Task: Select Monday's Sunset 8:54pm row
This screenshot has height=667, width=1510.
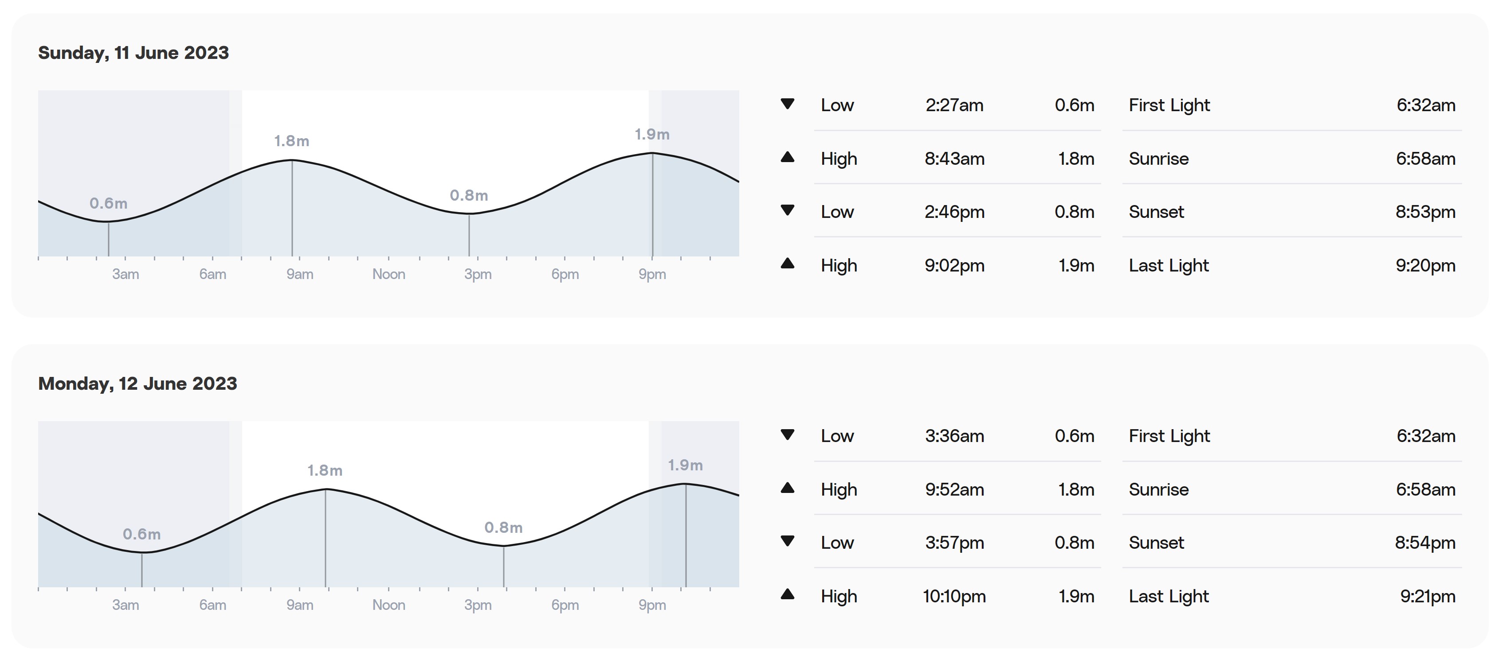Action: click(x=1292, y=543)
